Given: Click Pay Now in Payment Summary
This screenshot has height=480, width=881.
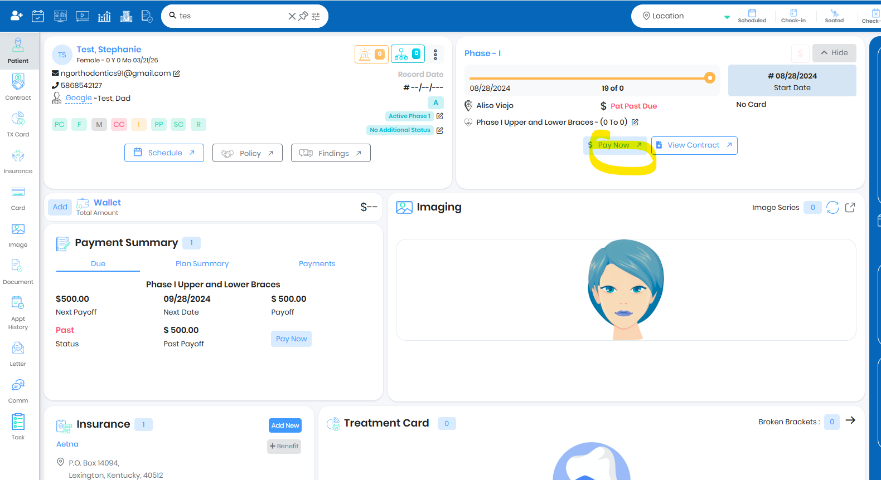Looking at the screenshot, I should click(x=291, y=339).
